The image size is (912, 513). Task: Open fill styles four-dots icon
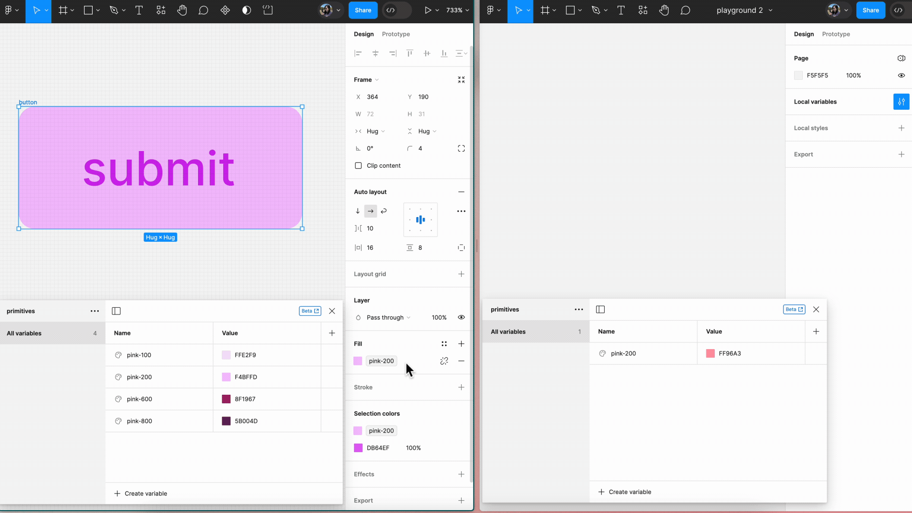coord(444,344)
